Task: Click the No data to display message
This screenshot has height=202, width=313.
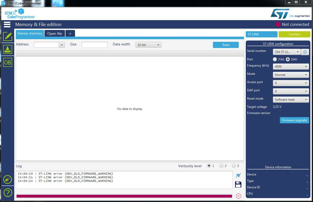Action: click(x=130, y=109)
